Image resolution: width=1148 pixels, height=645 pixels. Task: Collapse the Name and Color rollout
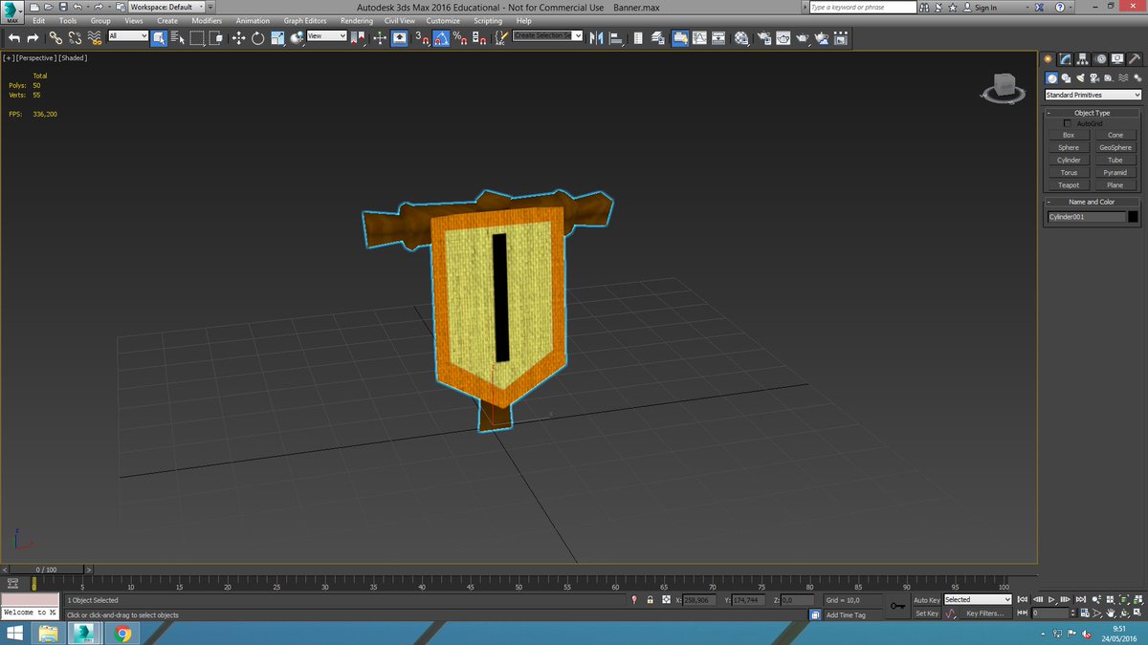(1092, 202)
